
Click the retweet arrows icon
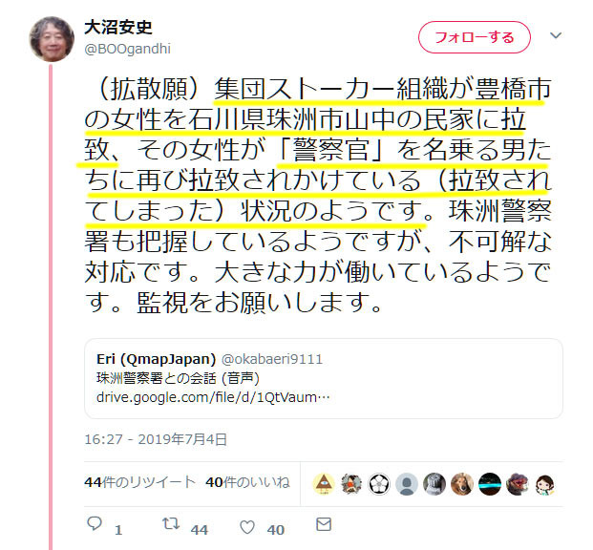pos(171,524)
